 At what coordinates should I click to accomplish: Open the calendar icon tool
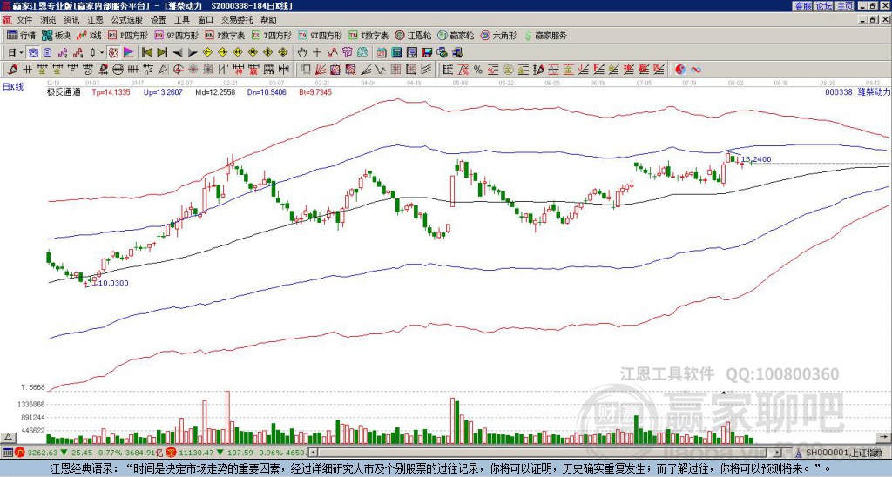pos(382,53)
